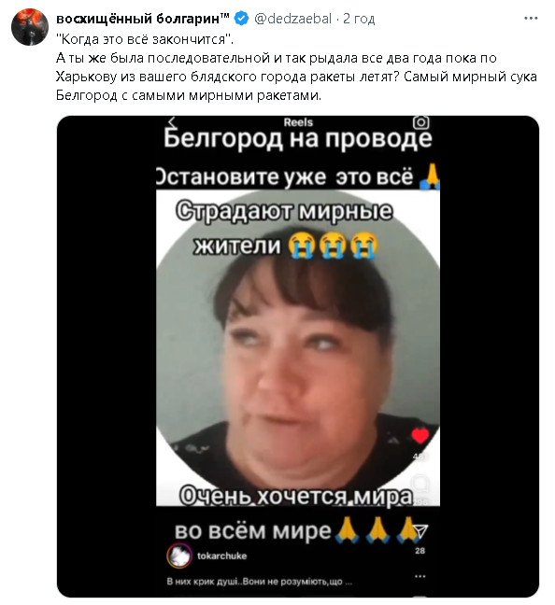555x605 pixels.
Task: Click the tokarchuke account avatar
Action: click(x=179, y=556)
